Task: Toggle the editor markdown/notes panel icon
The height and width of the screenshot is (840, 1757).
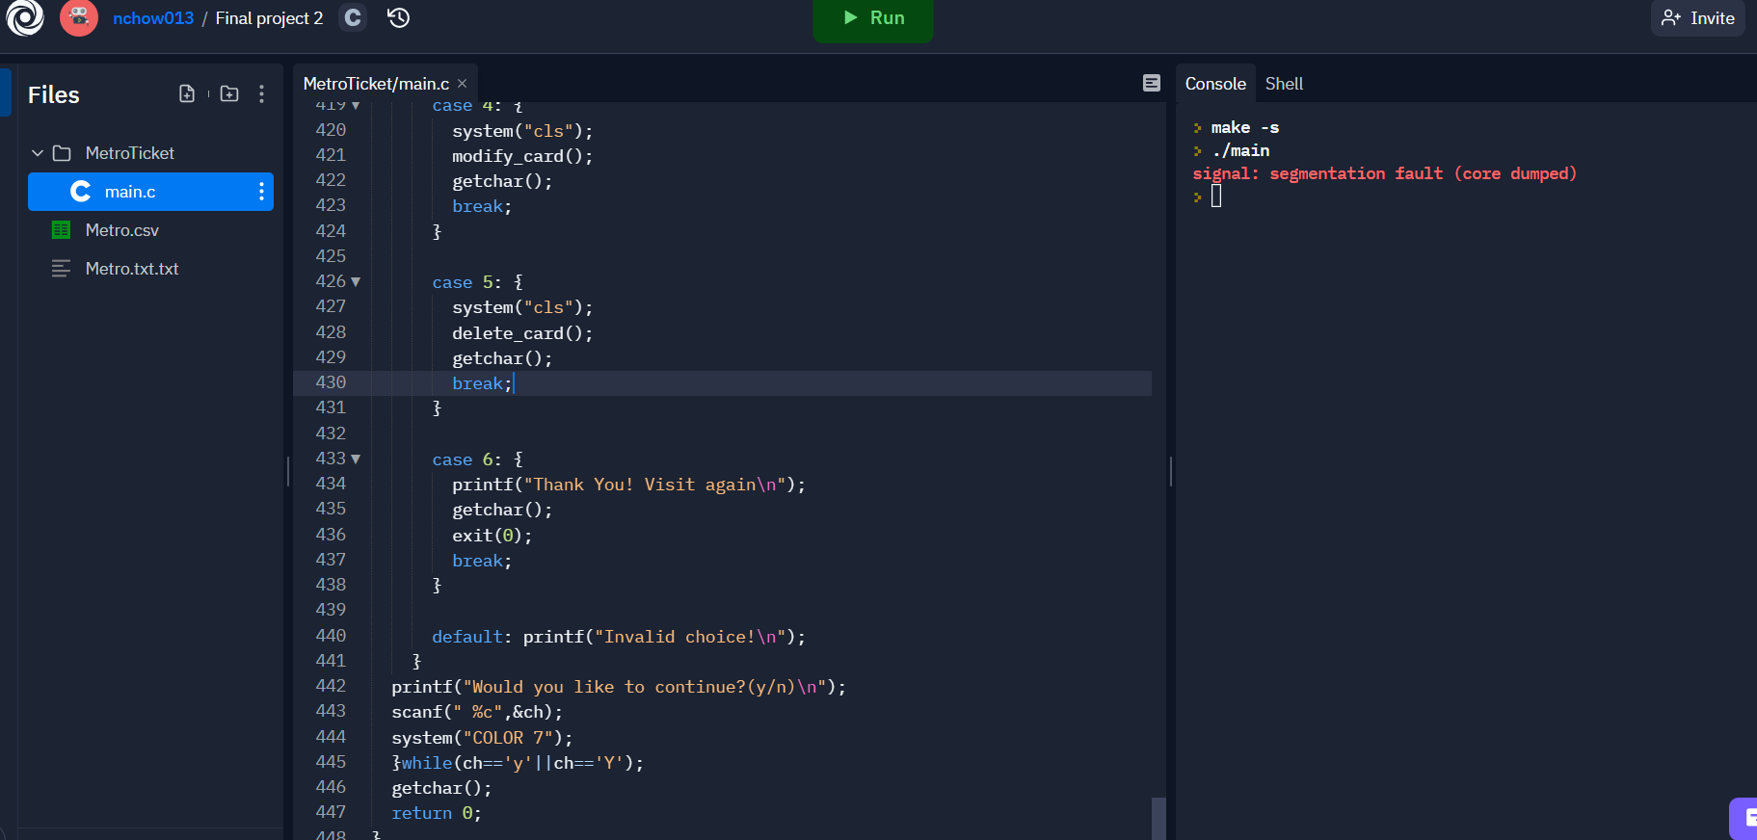Action: [x=1152, y=83]
